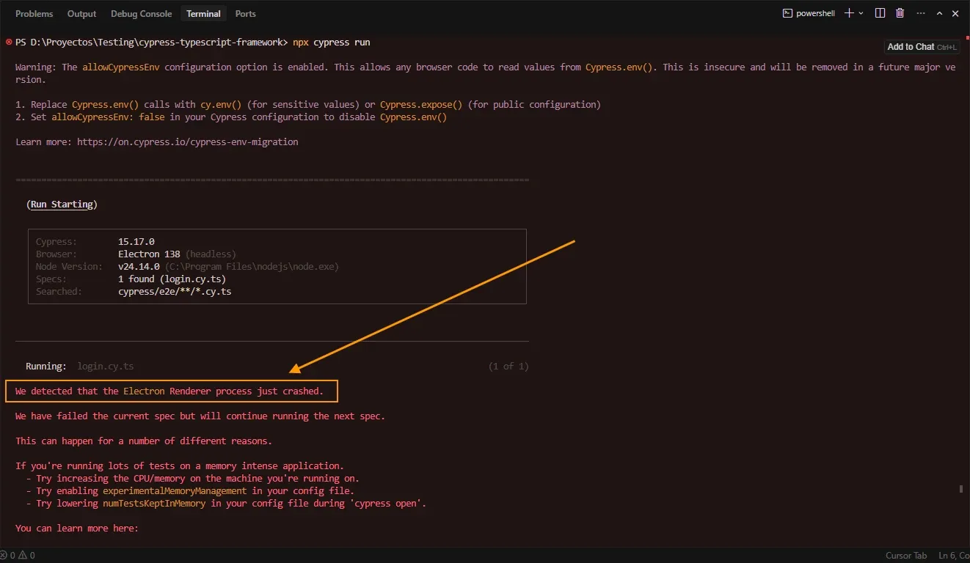
Task: Click the 'allowCypressEnv: false' instruction line
Action: [231, 117]
